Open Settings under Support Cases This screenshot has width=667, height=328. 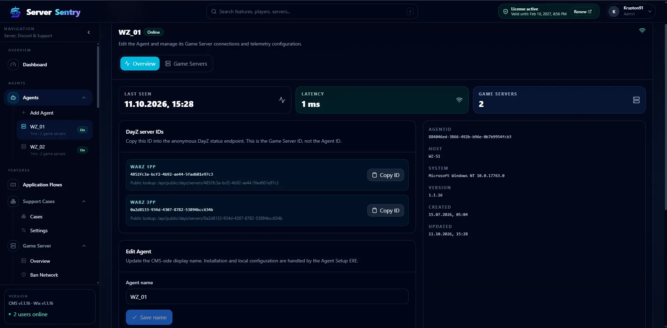click(x=39, y=230)
